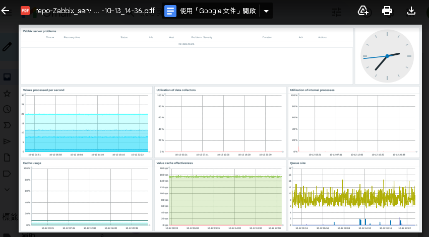Click the analog clock widget in the PDF
The height and width of the screenshot is (237, 429).
click(387, 56)
